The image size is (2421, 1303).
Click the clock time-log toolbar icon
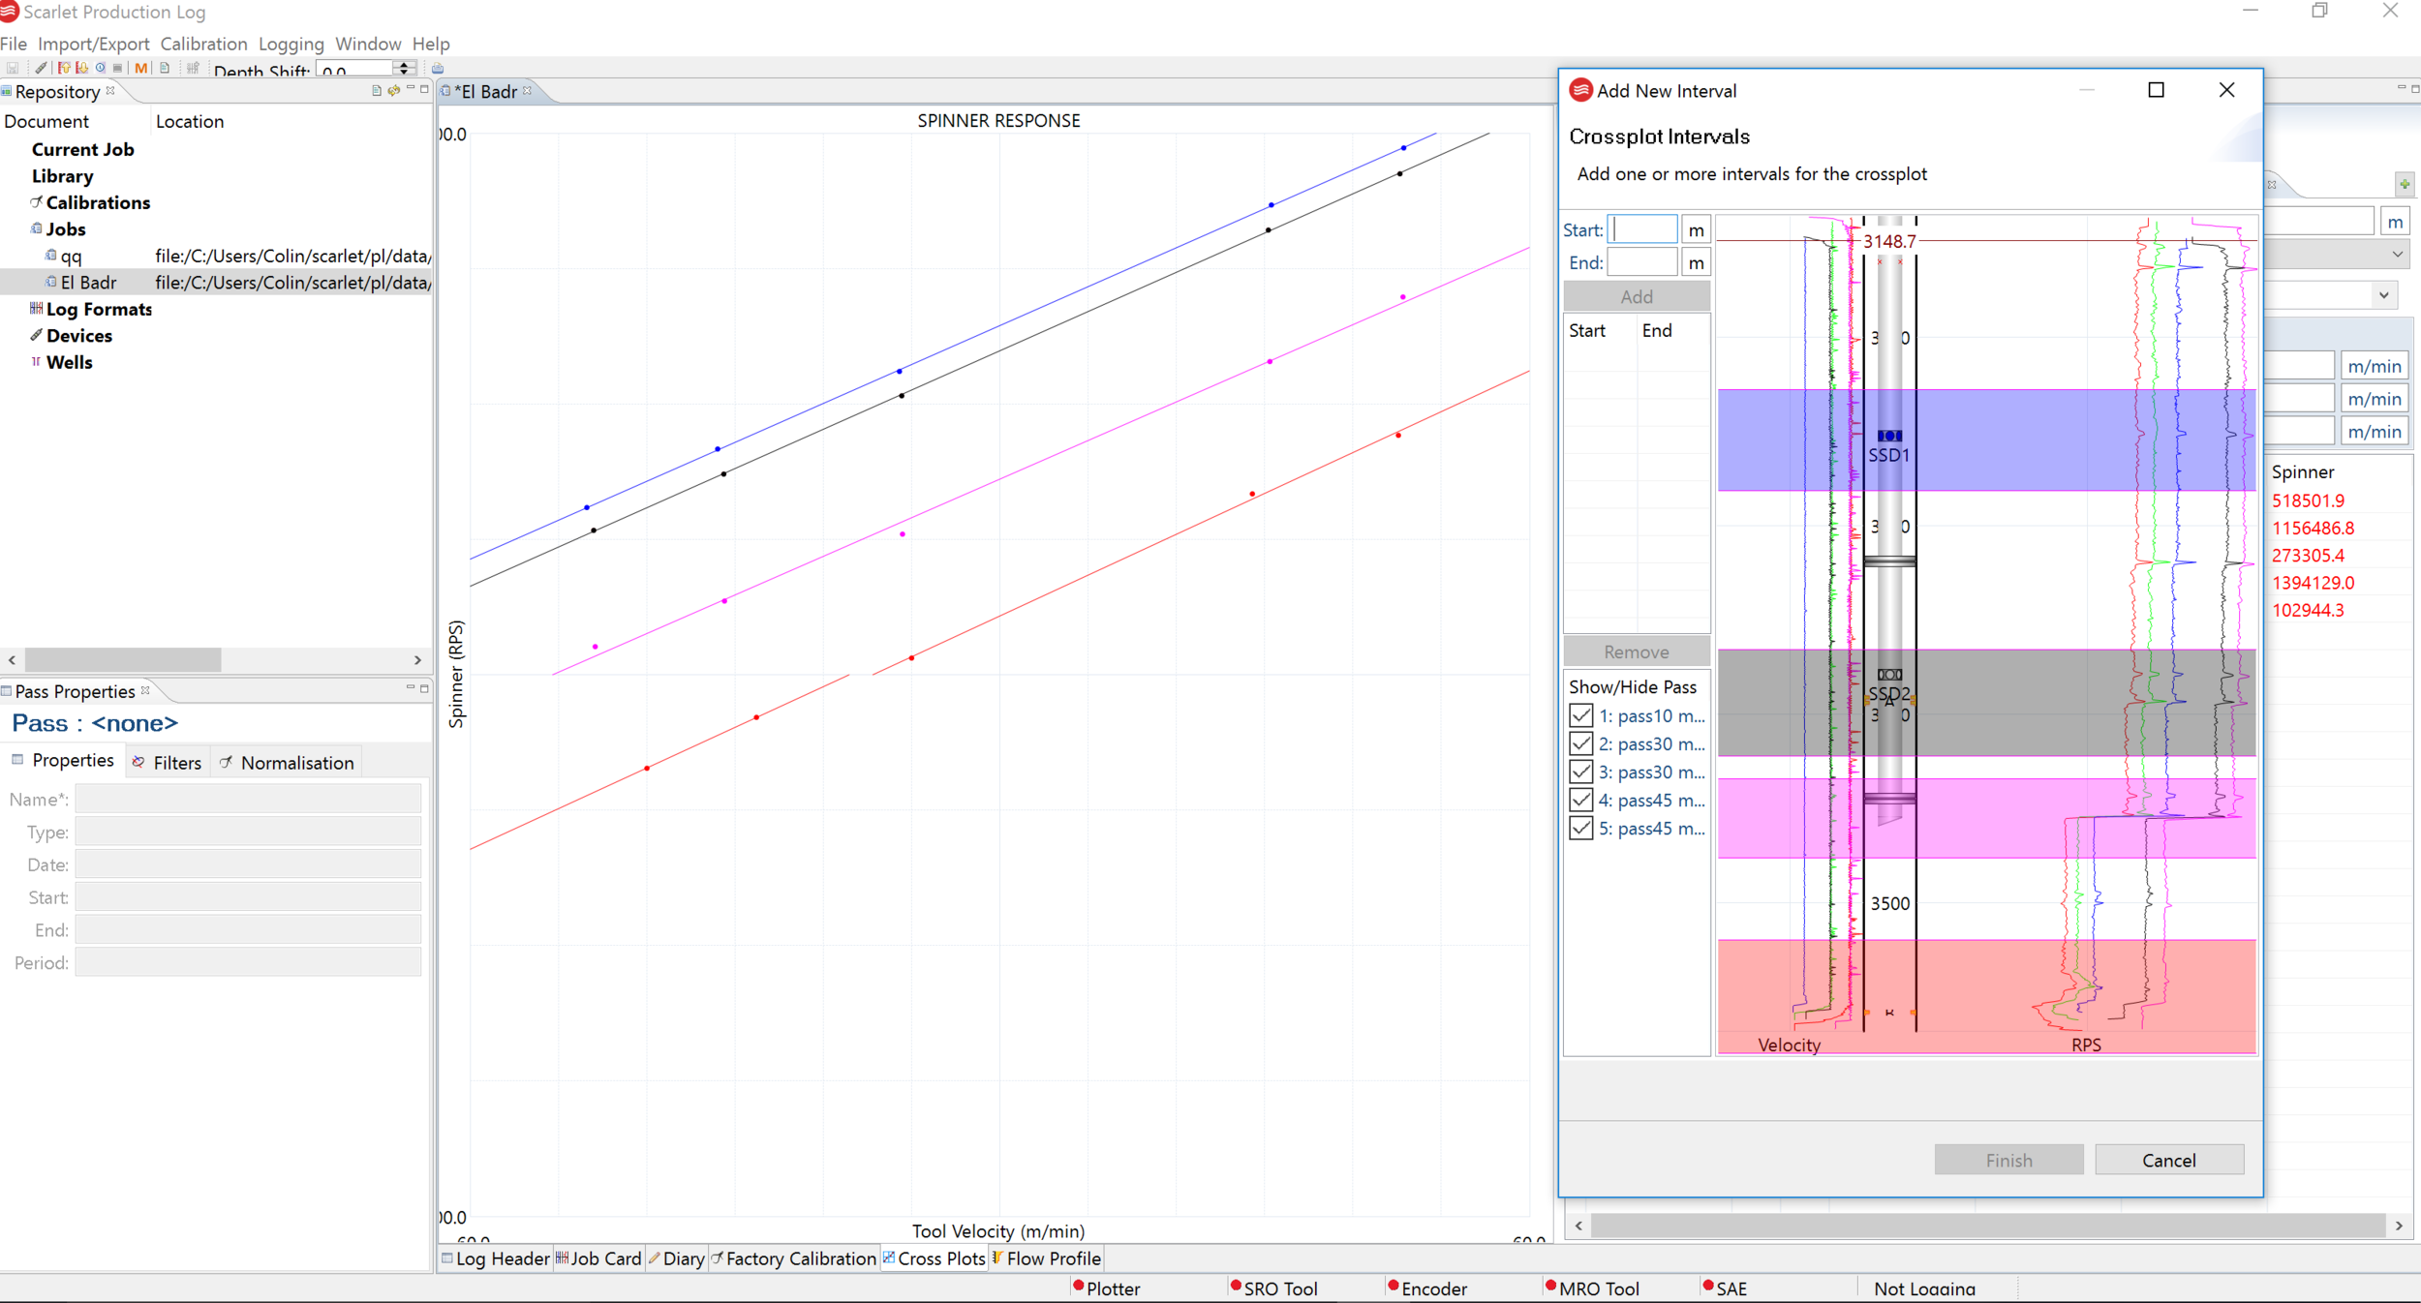(x=100, y=68)
